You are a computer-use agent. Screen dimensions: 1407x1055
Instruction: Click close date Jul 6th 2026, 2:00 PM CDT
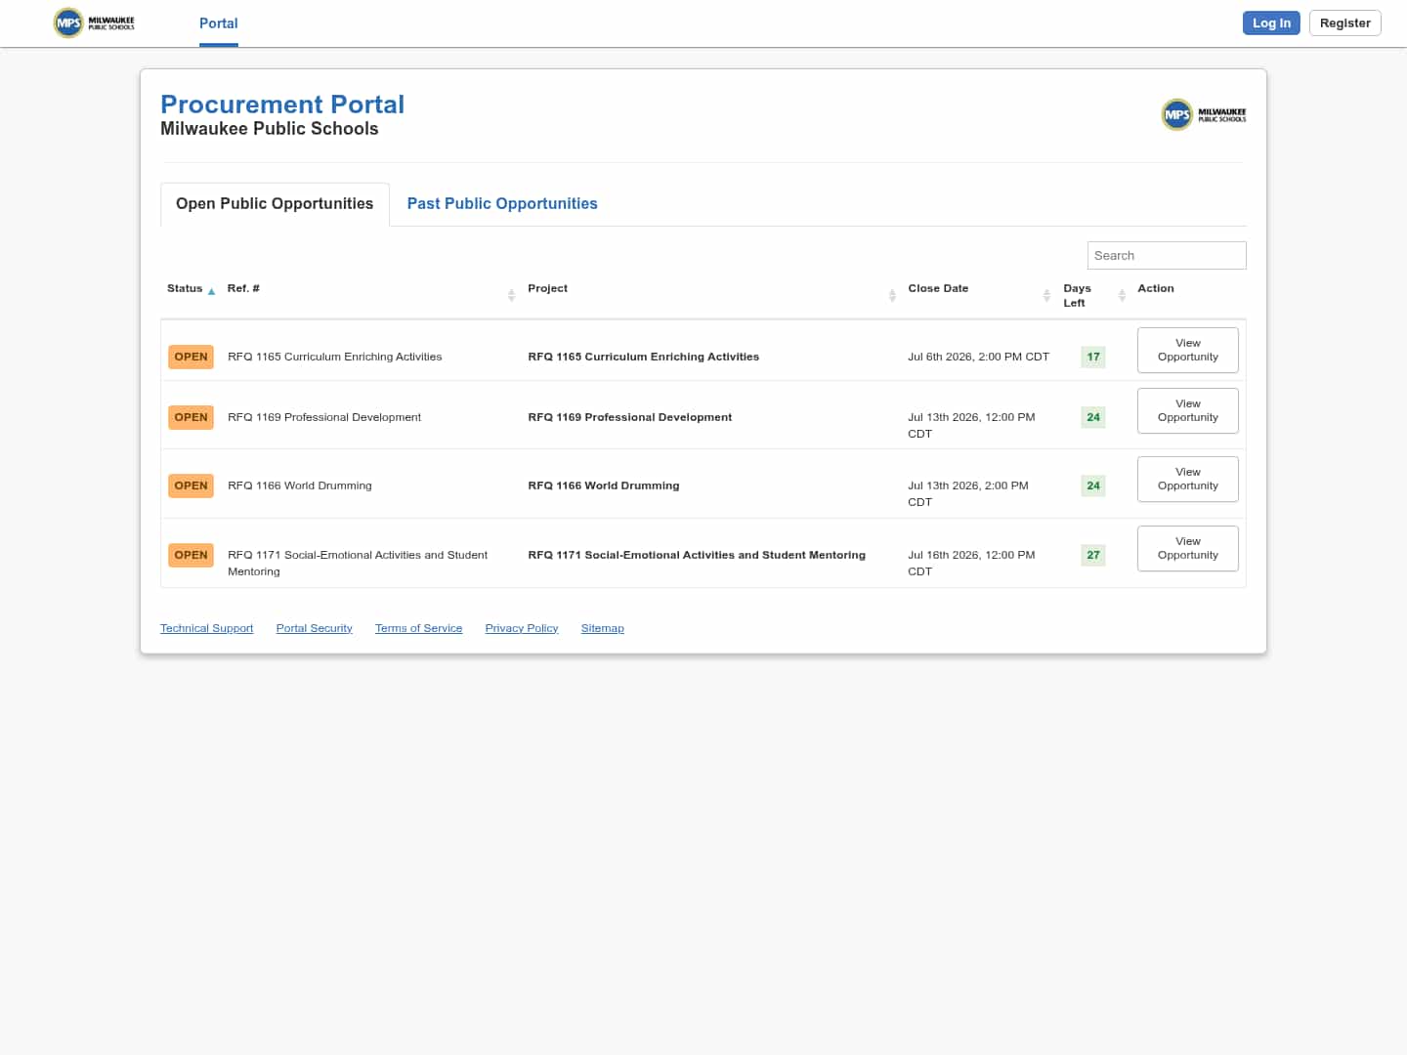(978, 357)
